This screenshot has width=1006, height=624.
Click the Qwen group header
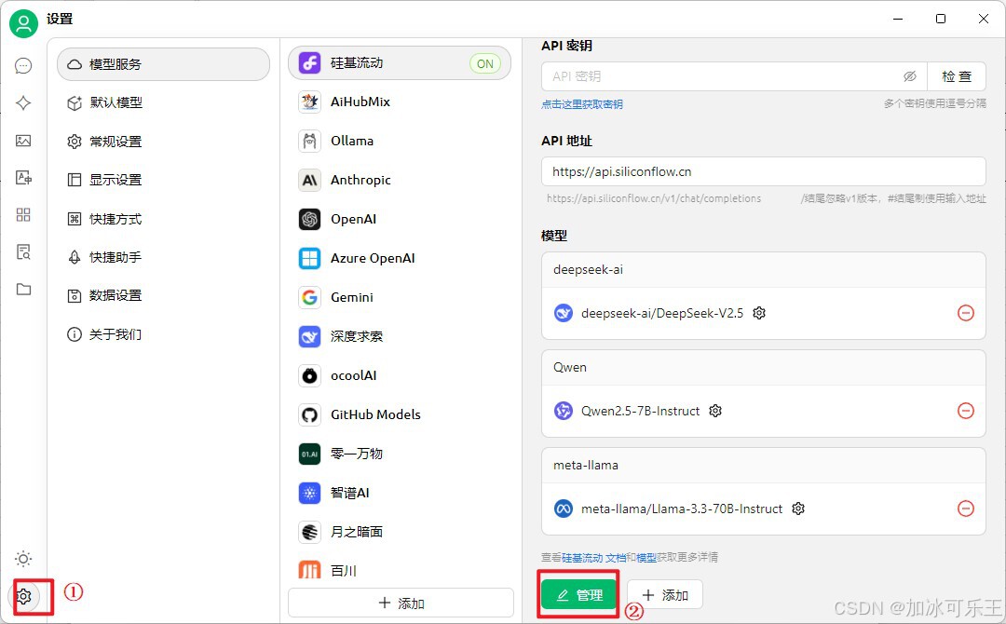(x=764, y=368)
